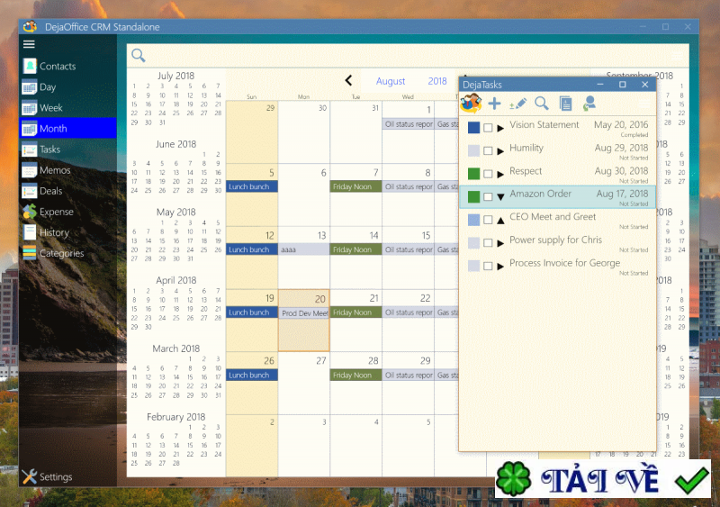Expand the Vision Statement task arrow
Viewport: 720px width, 507px height.
[500, 128]
